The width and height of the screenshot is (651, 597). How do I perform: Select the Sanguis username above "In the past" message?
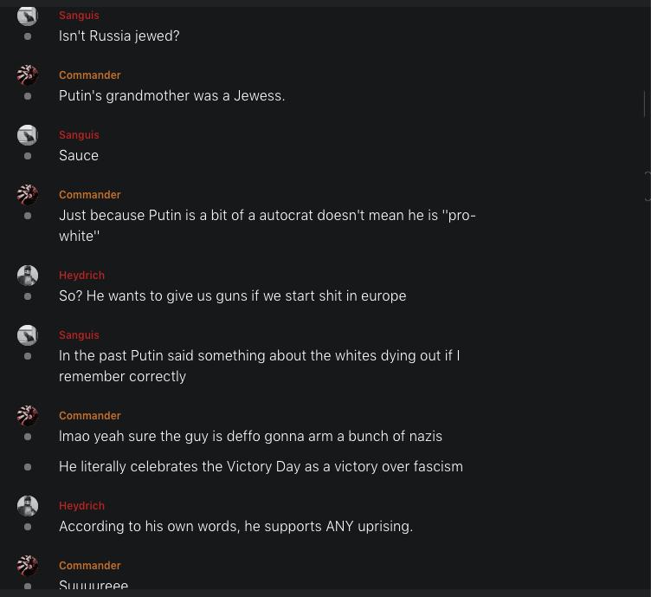(79, 335)
